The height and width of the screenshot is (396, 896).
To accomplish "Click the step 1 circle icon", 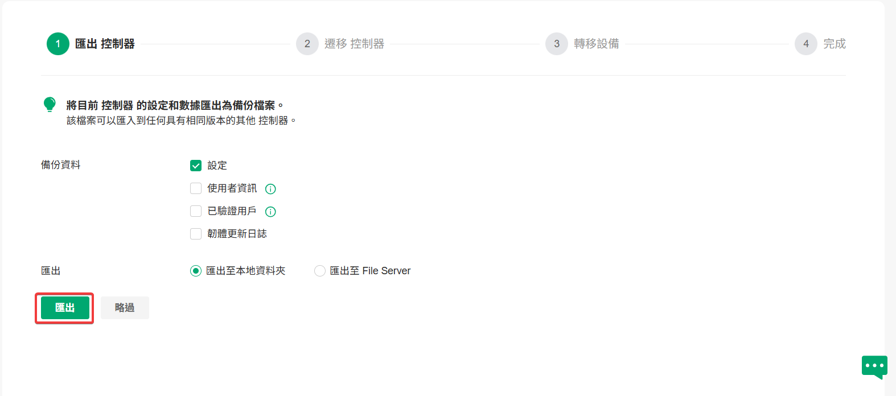I will point(58,44).
